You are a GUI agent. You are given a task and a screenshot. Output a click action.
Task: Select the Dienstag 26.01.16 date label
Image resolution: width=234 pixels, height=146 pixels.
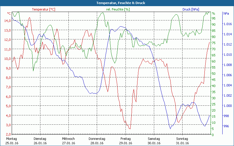(x=40, y=141)
